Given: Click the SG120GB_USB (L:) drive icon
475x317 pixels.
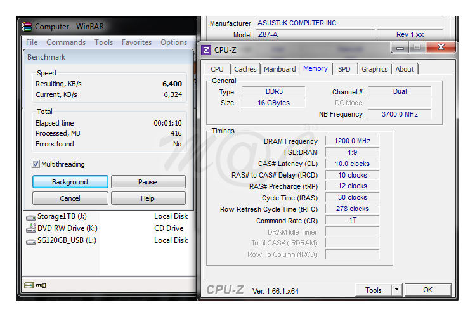Looking at the screenshot, I should click(31, 242).
